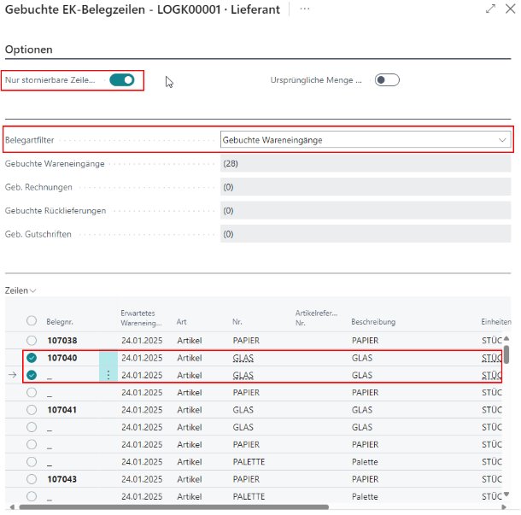Toggle off Nur stornierbare Zeilen switch
This screenshot has height=515, width=521.
122,80
